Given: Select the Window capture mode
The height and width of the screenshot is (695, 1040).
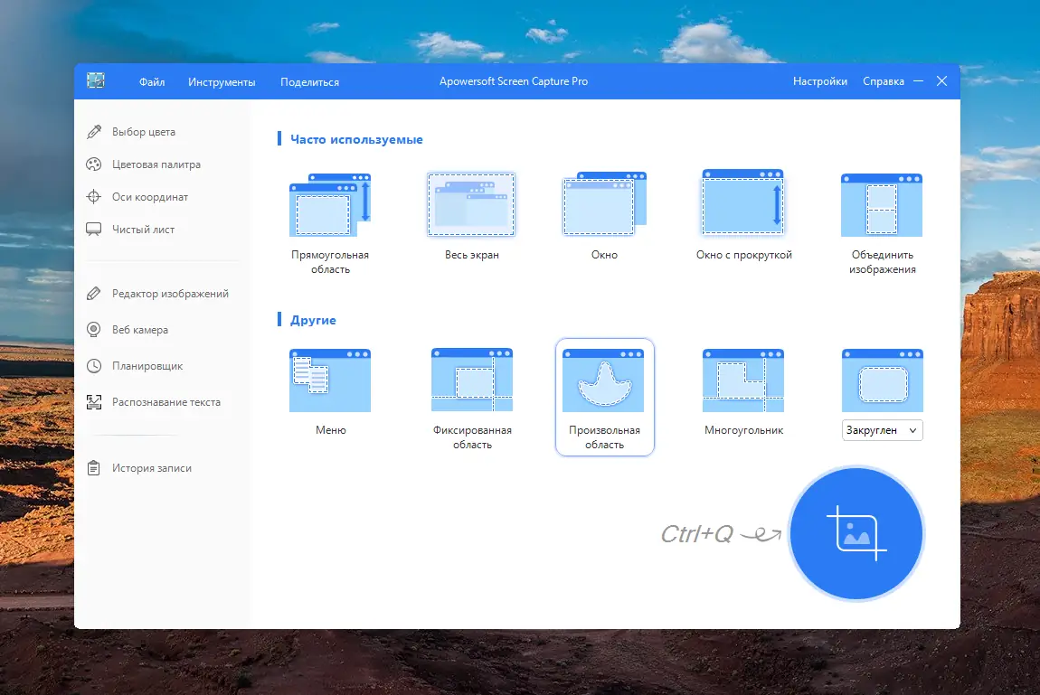Looking at the screenshot, I should [x=603, y=203].
